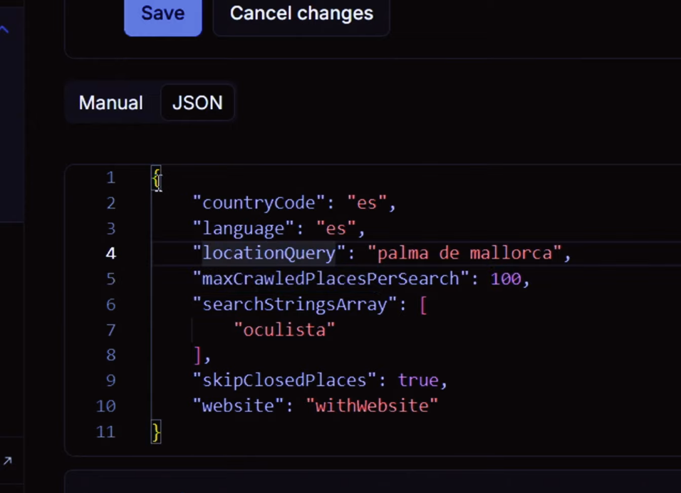The height and width of the screenshot is (493, 681).
Task: Click the "palma de mallorca" string value
Action: (464, 253)
